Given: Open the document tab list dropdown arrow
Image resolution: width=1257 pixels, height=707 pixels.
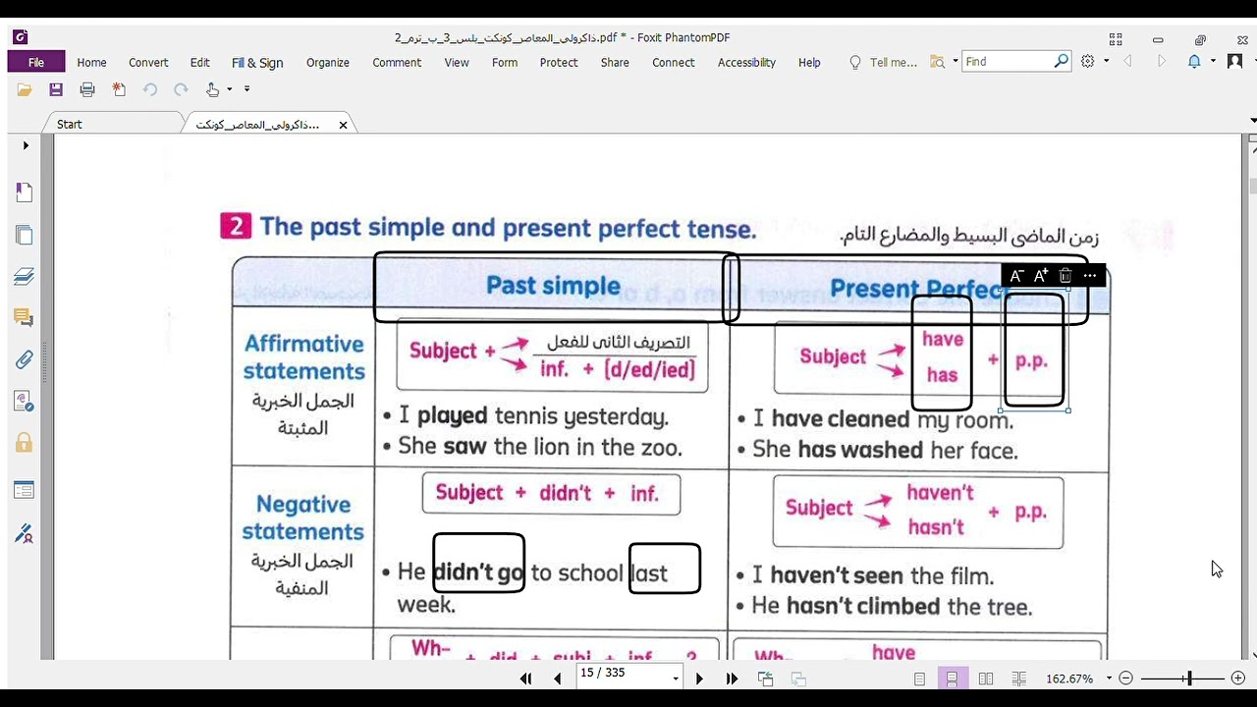Looking at the screenshot, I should pos(1252,121).
